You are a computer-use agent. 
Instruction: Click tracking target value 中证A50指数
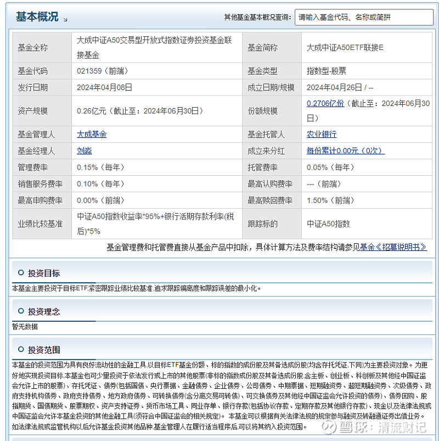point(328,224)
